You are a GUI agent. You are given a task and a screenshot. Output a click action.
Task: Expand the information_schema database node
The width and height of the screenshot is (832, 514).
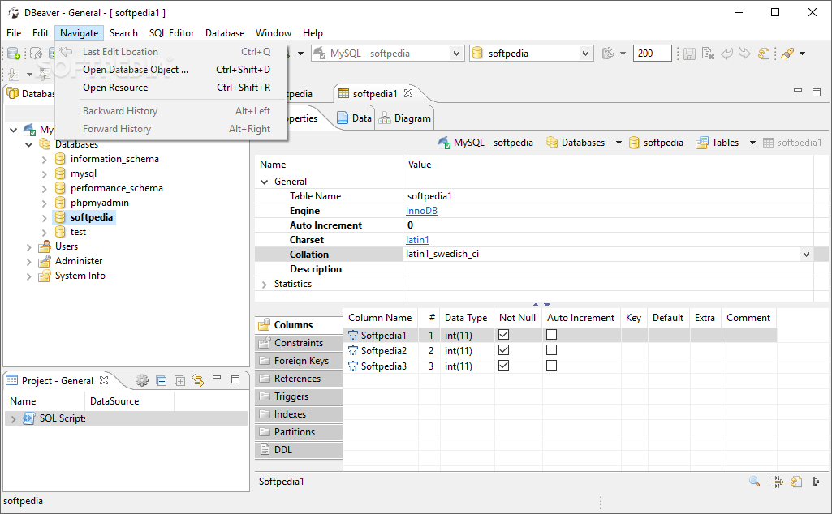coord(44,159)
